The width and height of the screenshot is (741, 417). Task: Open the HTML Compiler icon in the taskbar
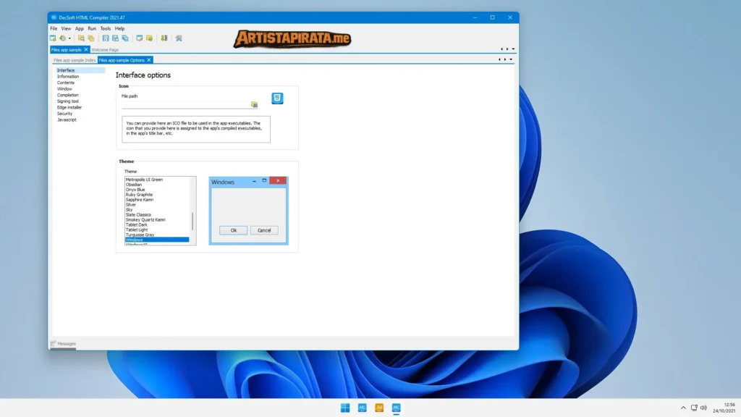pyautogui.click(x=396, y=408)
